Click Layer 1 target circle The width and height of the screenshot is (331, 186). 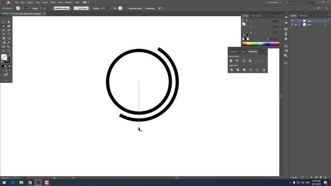coord(325,24)
